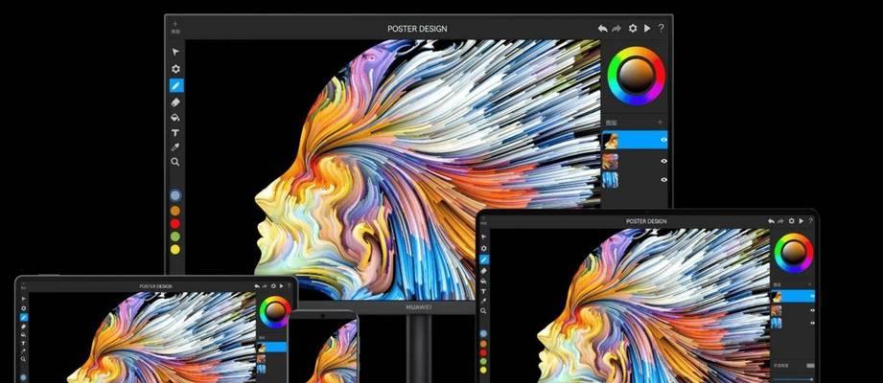
Task: Click the play button on the right tablet
Action: point(802,221)
